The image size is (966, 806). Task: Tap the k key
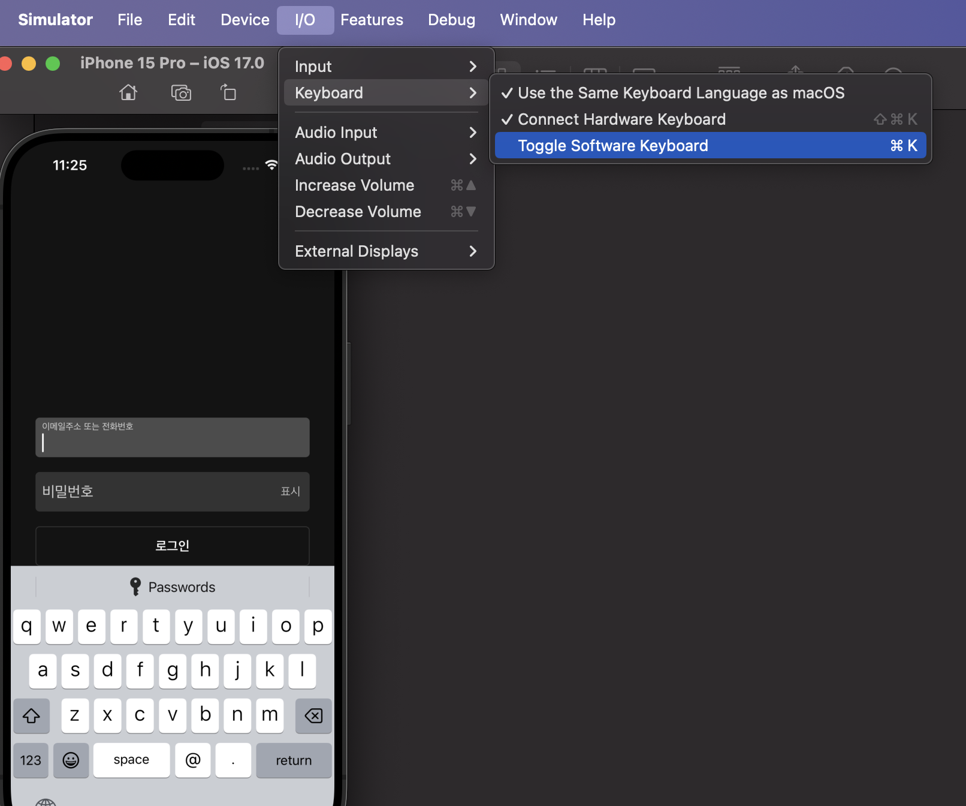pos(270,670)
